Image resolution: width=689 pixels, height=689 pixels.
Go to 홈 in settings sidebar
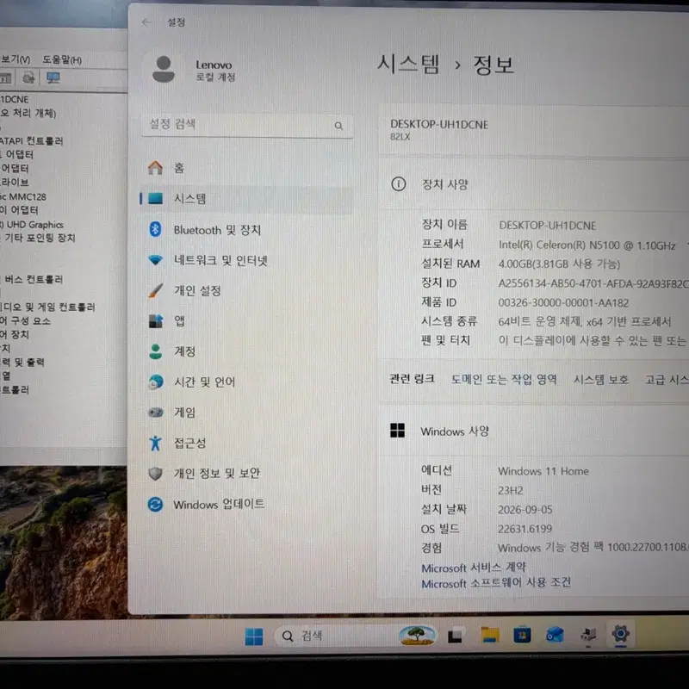tap(246, 168)
